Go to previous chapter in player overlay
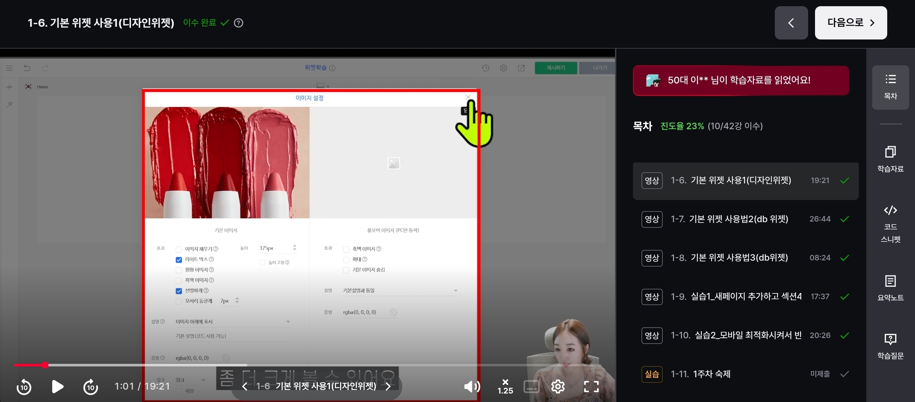 (x=244, y=386)
